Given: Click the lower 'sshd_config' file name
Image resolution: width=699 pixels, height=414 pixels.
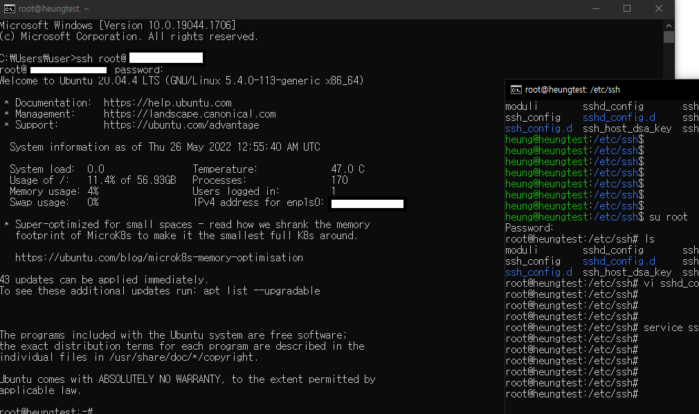Looking at the screenshot, I should pos(613,250).
